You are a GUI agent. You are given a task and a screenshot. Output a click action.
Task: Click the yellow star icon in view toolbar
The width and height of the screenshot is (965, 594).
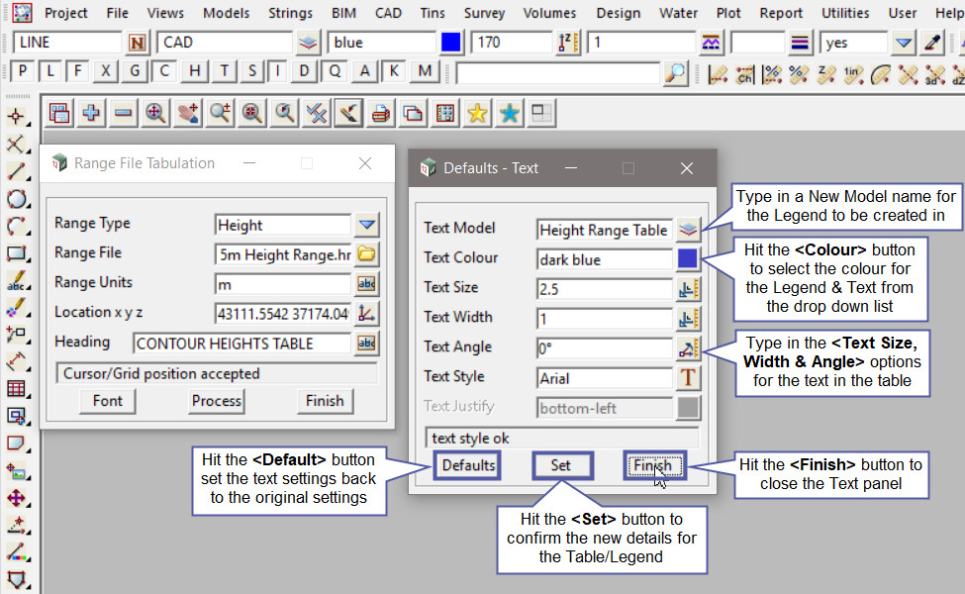coord(477,114)
